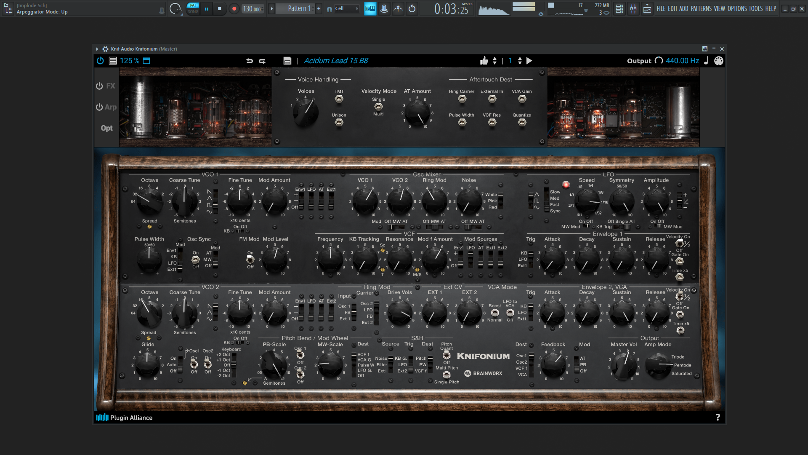Open the browser panel icon
The width and height of the screenshot is (808, 455).
(x=647, y=8)
